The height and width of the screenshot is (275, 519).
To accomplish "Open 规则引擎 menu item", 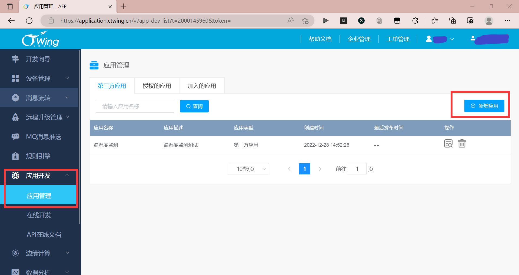I will coord(39,156).
